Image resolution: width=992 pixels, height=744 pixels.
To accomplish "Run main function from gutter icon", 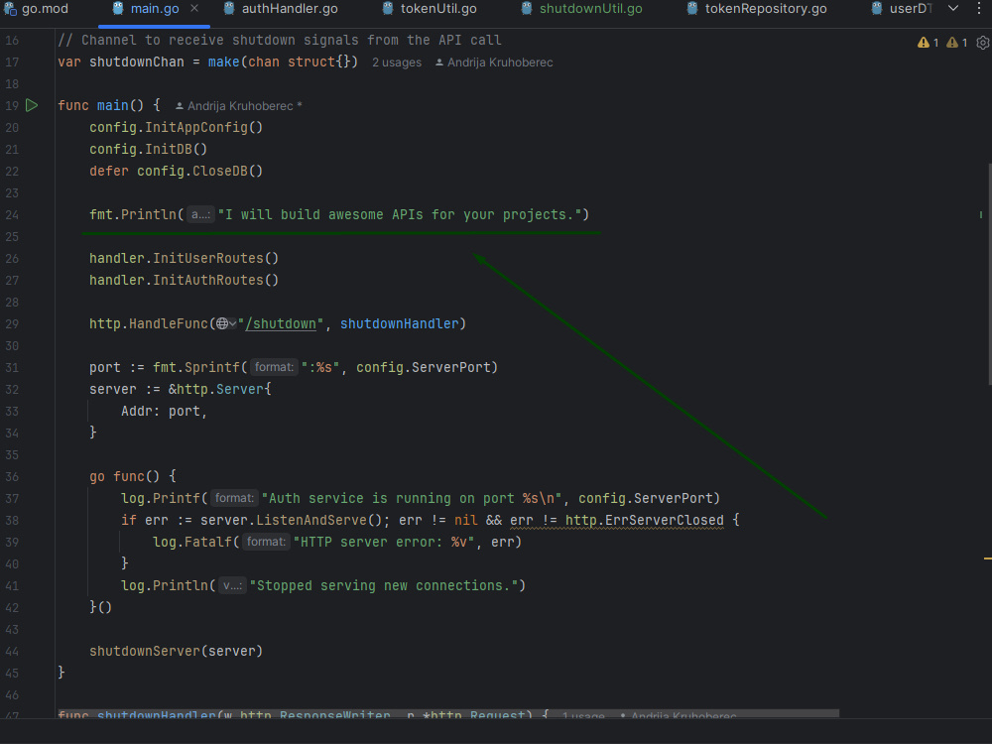I will (32, 105).
